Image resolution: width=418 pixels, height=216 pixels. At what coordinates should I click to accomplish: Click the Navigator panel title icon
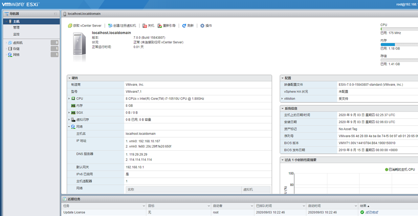(7, 14)
